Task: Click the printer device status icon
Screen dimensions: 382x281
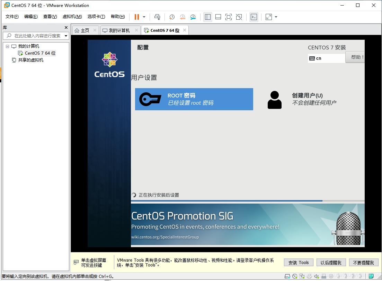Action: [x=309, y=276]
